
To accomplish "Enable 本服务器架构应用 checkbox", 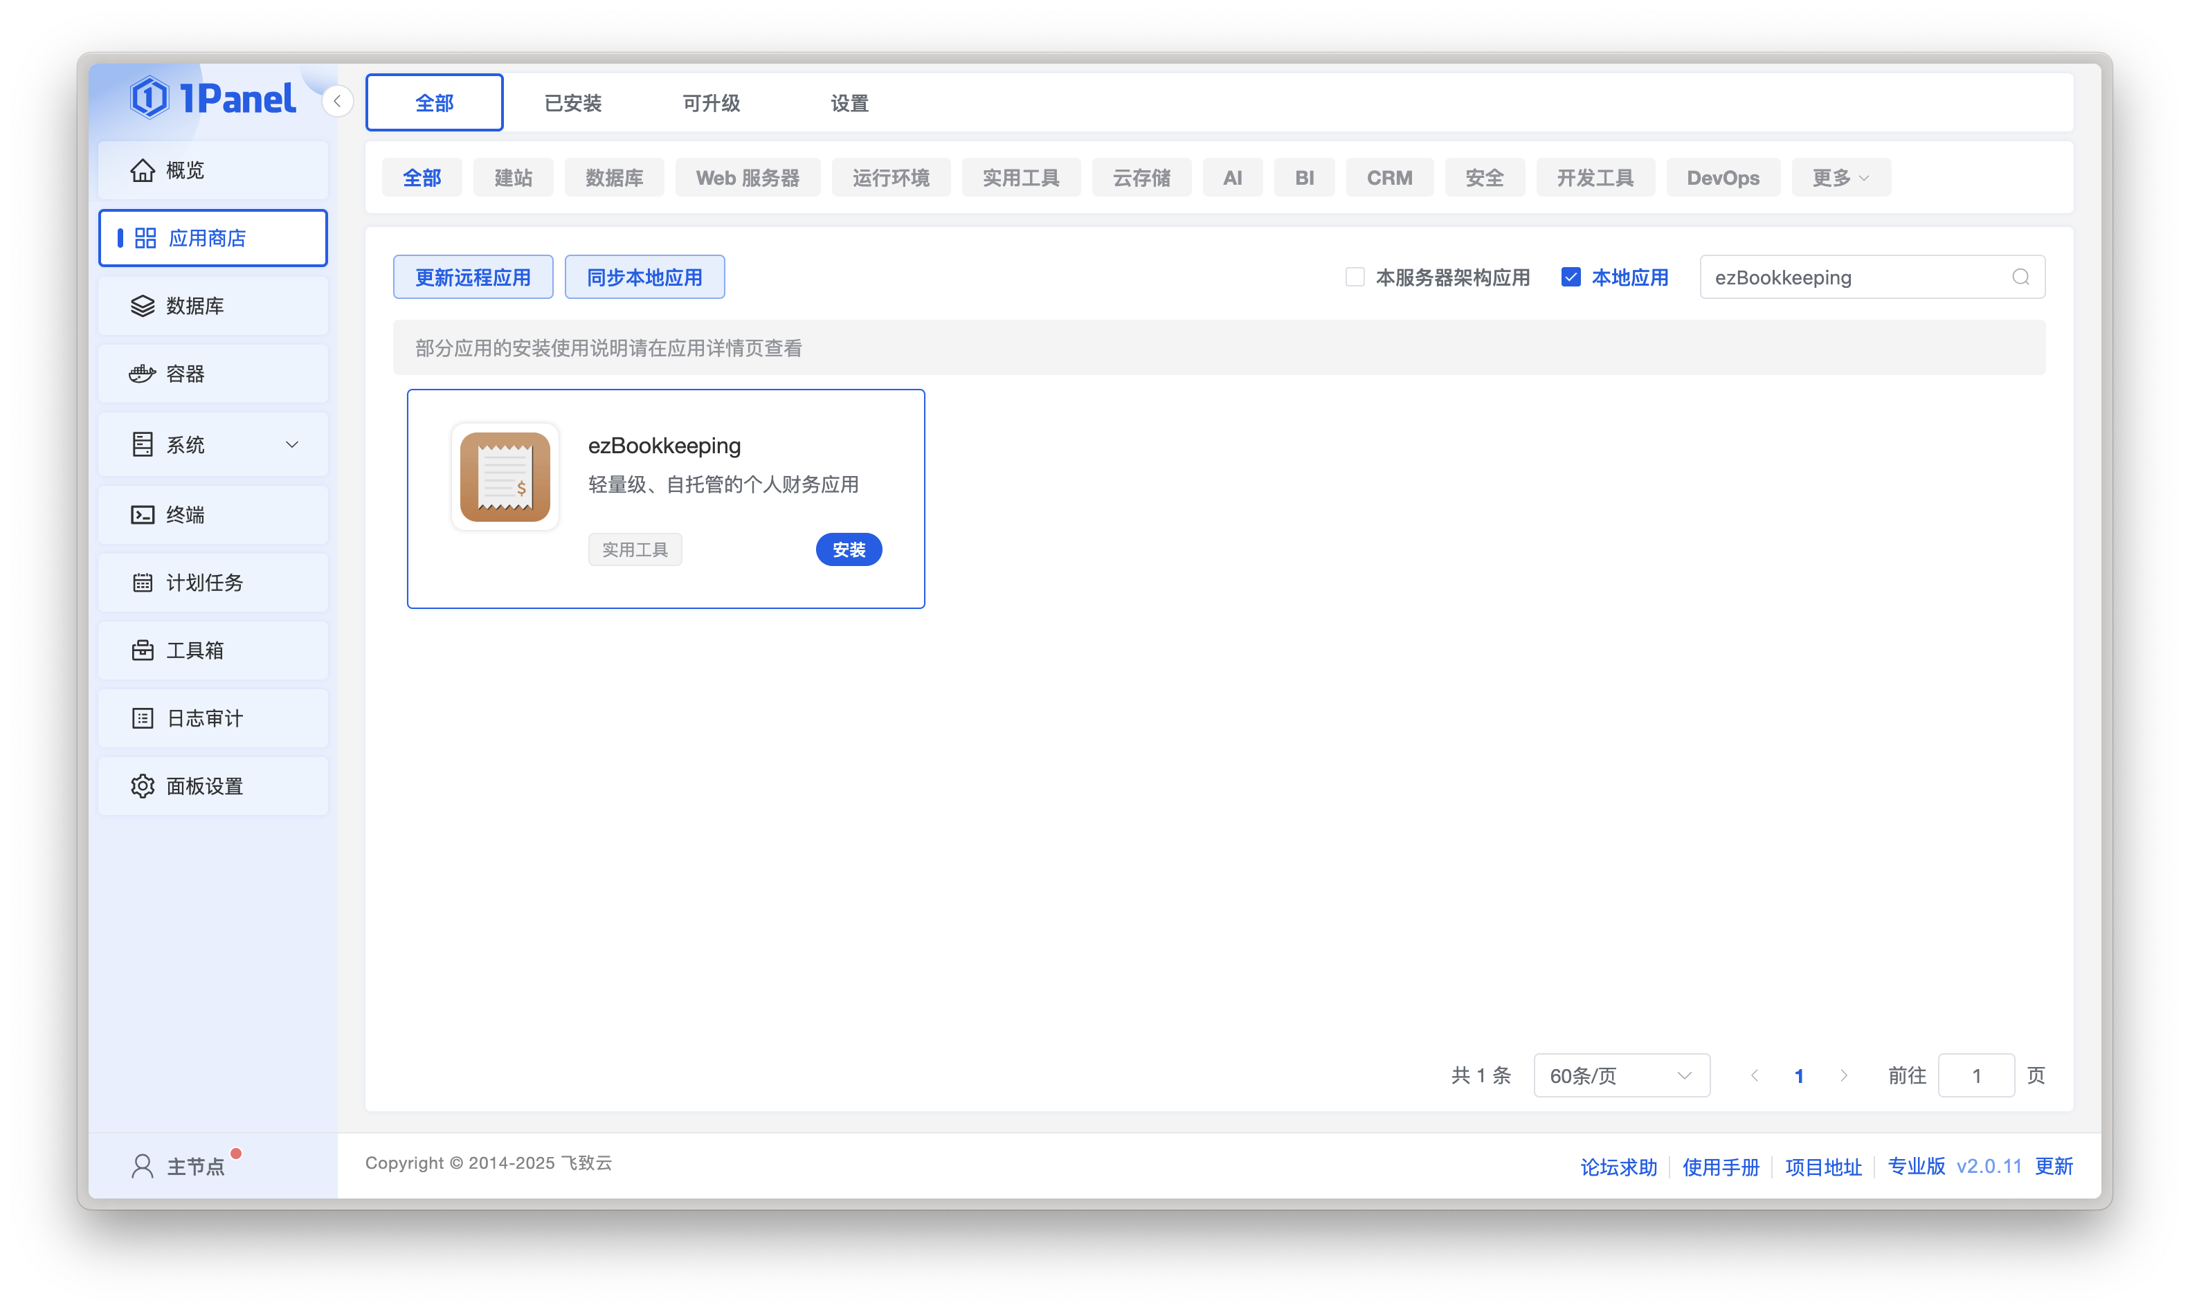I will pyautogui.click(x=1355, y=277).
